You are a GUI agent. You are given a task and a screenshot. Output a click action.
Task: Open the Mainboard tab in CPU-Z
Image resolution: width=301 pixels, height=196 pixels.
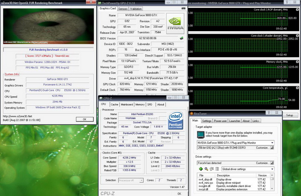click(127, 105)
